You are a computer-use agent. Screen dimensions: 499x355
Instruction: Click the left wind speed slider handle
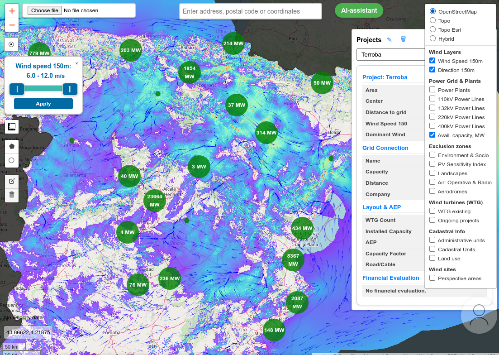click(17, 89)
